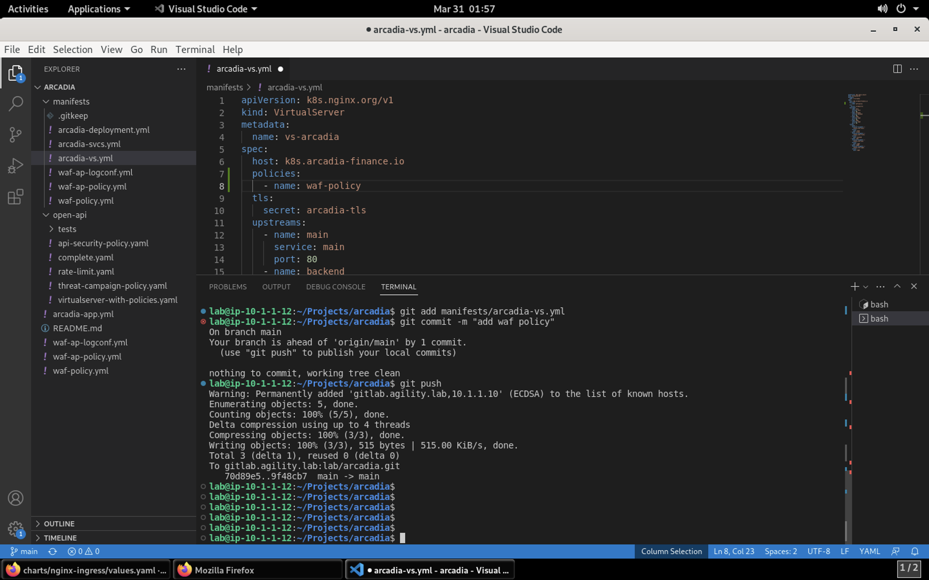Synchronize changes in the status bar
Screen dimensions: 929x580
[x=53, y=551]
